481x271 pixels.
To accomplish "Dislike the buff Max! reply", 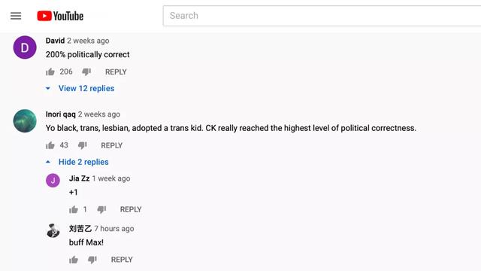I will point(92,260).
